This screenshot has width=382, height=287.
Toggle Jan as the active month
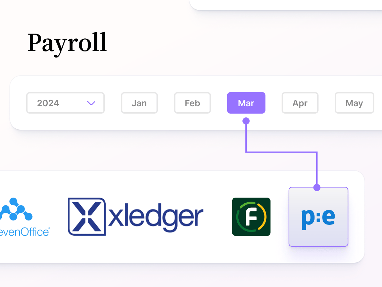[139, 103]
